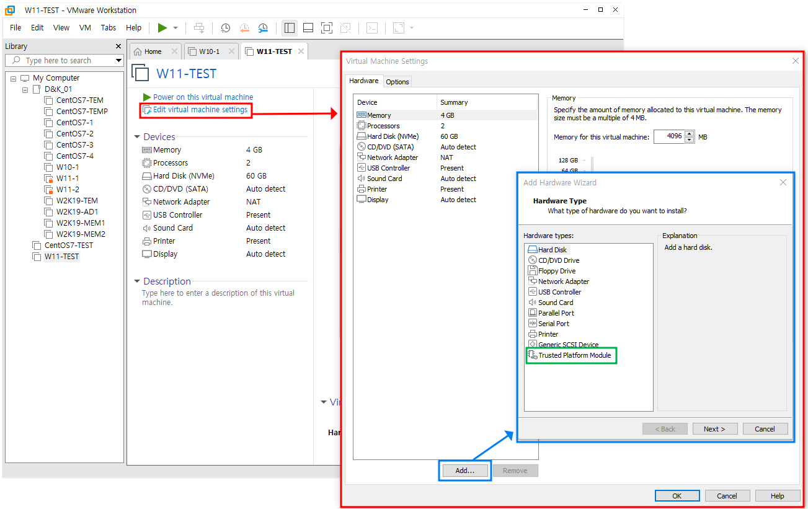Open the stretch display dropdown arrow in toolbar
Viewport: 808px width, 509px height.
pyautogui.click(x=412, y=28)
